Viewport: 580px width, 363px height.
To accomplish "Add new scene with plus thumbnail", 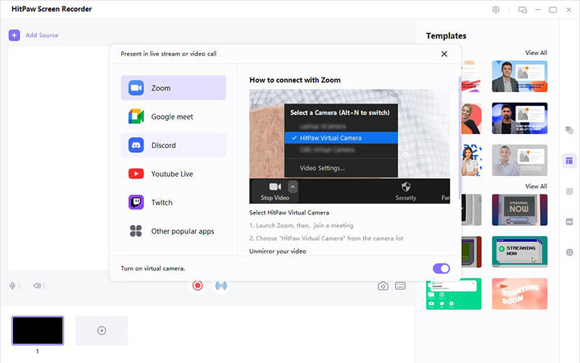I will pyautogui.click(x=101, y=330).
